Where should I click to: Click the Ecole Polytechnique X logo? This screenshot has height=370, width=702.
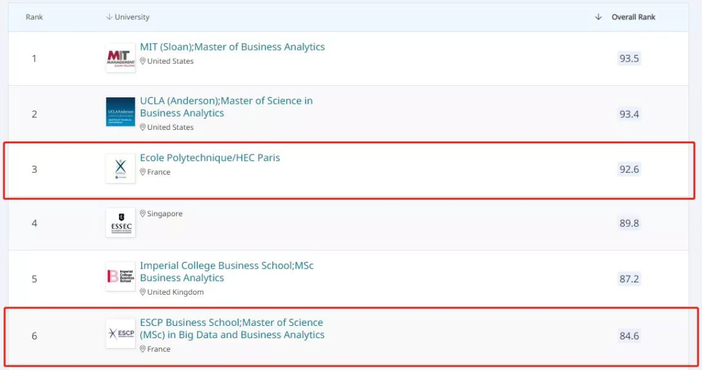coord(120,169)
